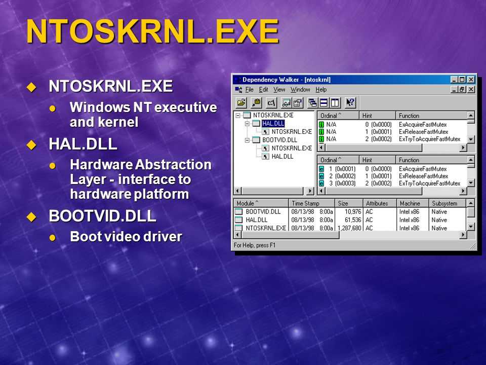Open the File menu
Screen dimensions: 486x365
pyautogui.click(x=249, y=90)
